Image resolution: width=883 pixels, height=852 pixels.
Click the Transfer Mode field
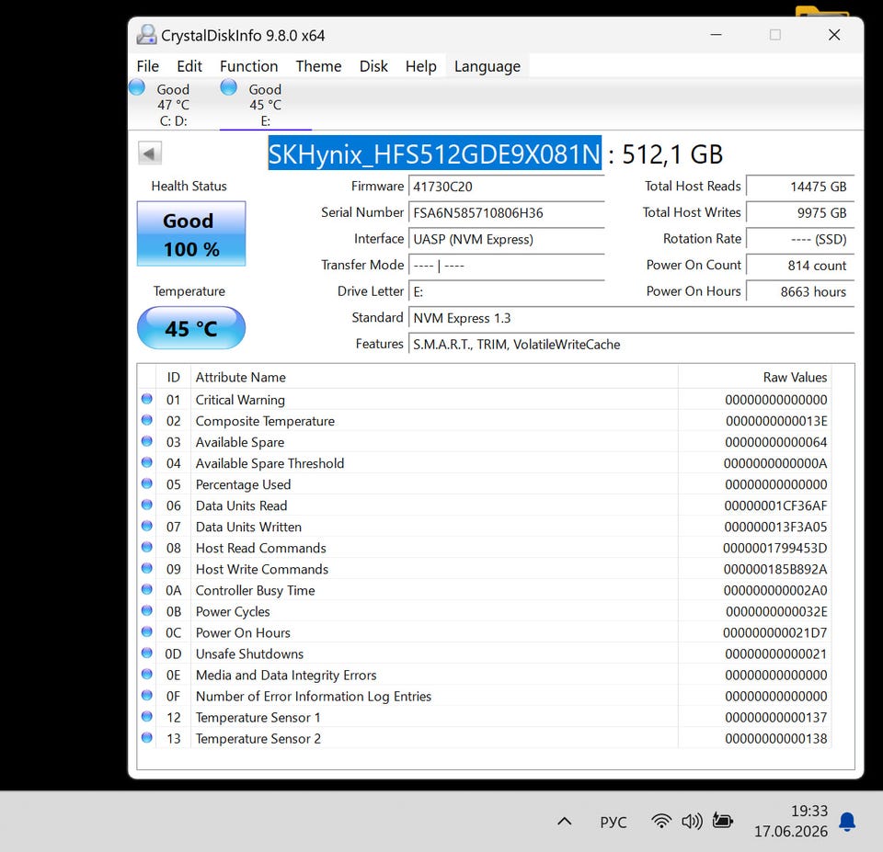pos(506,265)
